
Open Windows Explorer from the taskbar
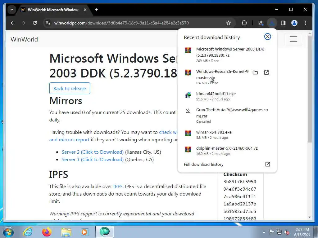point(66,232)
